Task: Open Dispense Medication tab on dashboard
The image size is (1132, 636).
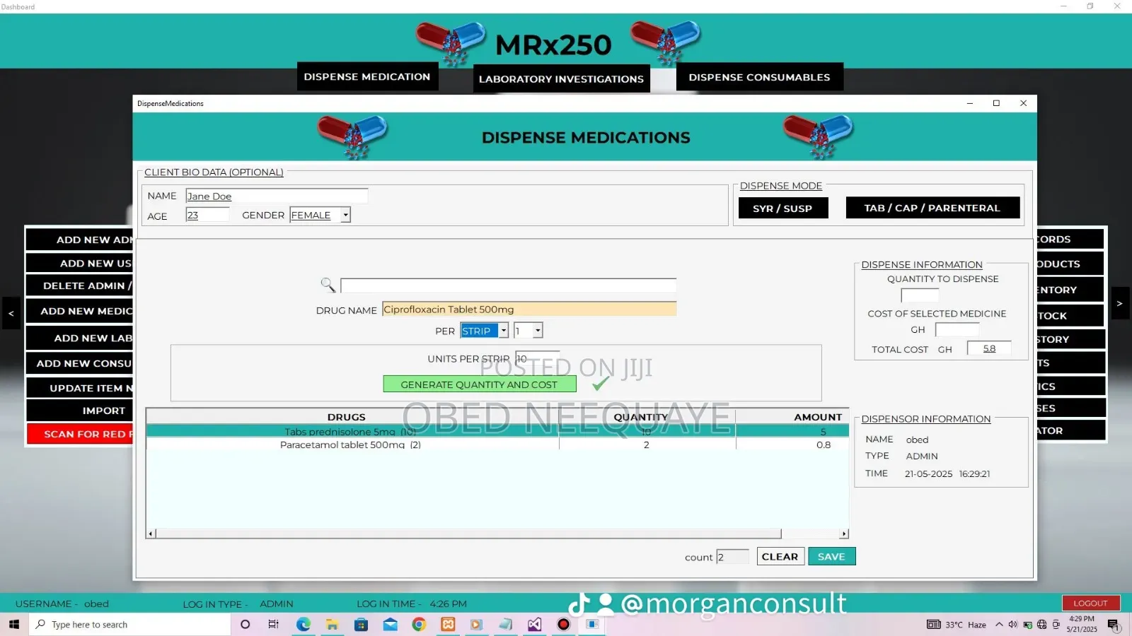Action: coord(367,76)
